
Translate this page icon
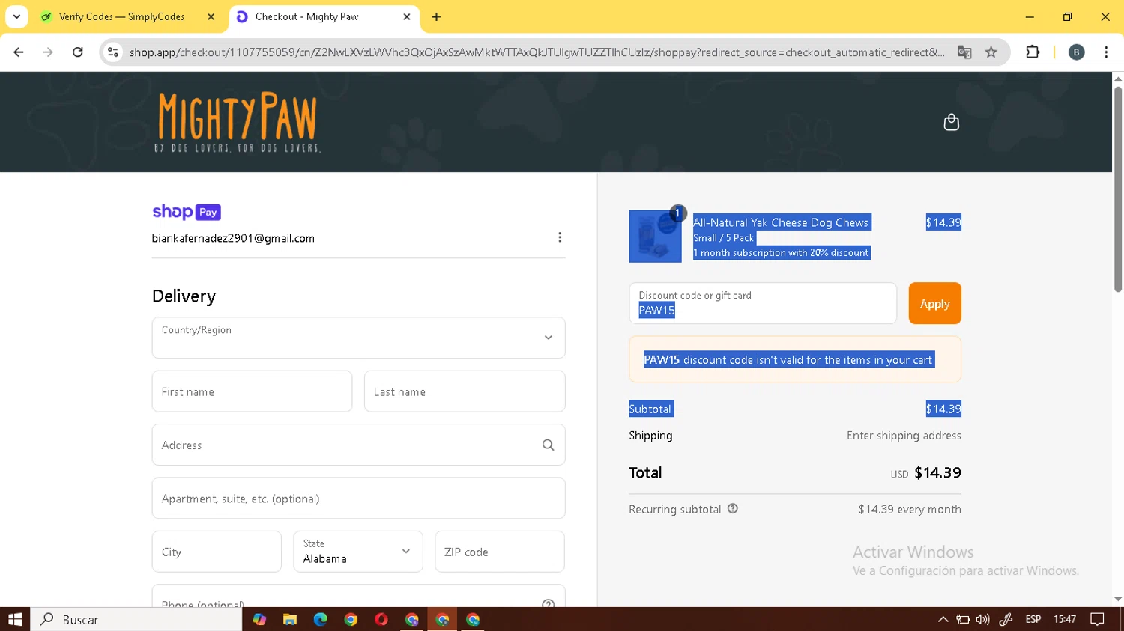point(964,52)
